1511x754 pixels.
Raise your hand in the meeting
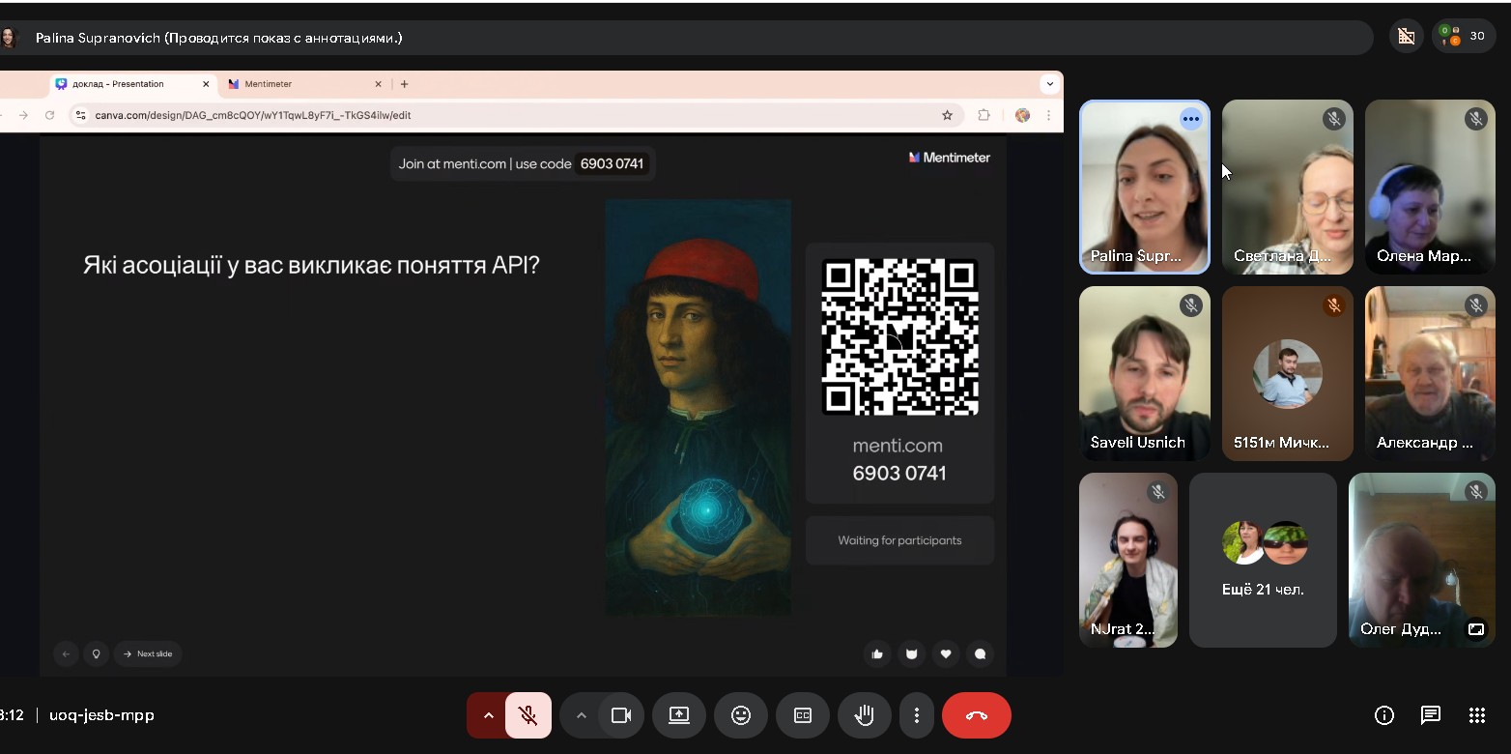click(864, 715)
